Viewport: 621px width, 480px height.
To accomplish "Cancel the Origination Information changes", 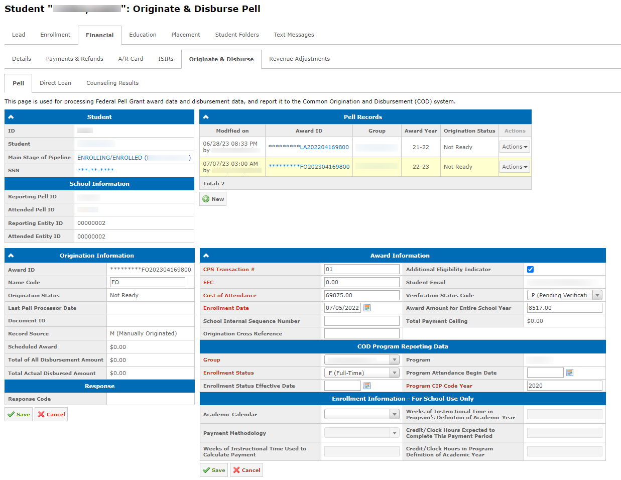I will (x=51, y=414).
